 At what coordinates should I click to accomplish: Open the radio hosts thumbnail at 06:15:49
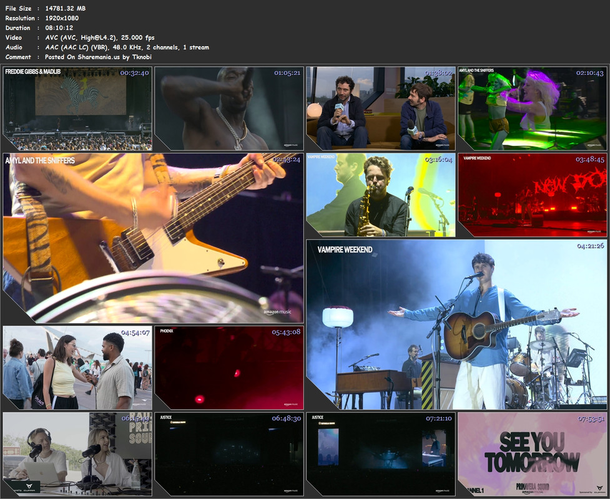[77, 454]
